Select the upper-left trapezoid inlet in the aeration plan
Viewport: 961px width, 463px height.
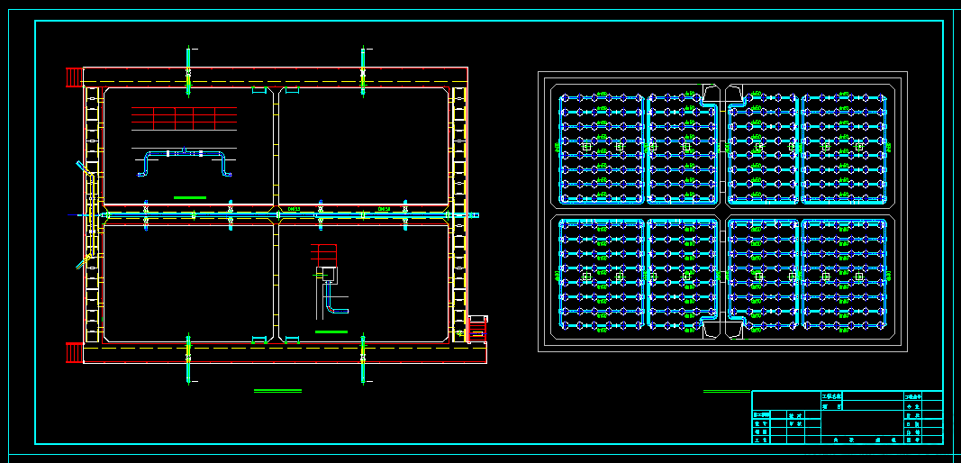[711, 94]
